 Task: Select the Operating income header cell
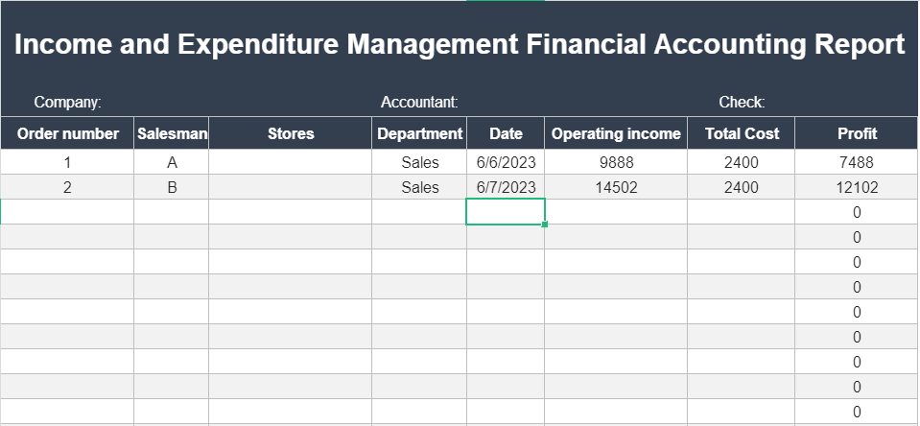(616, 133)
